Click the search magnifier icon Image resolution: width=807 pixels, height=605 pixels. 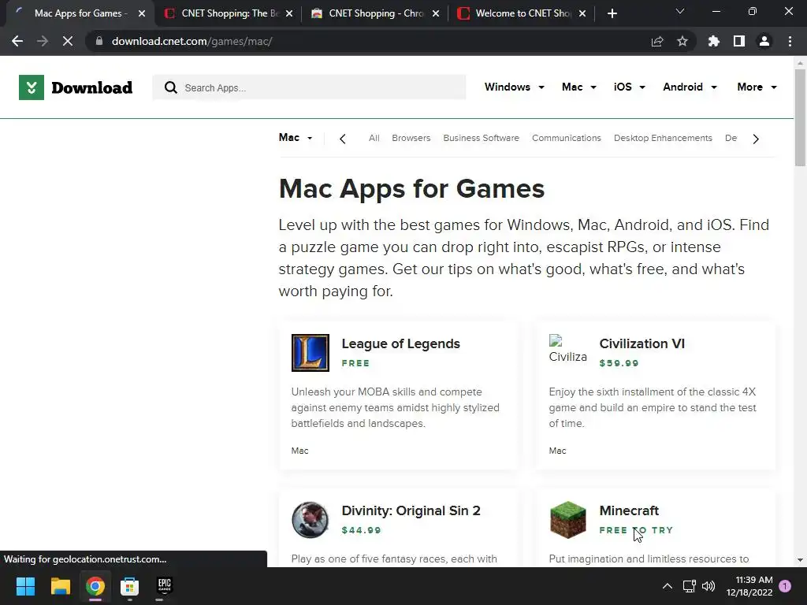coord(171,87)
